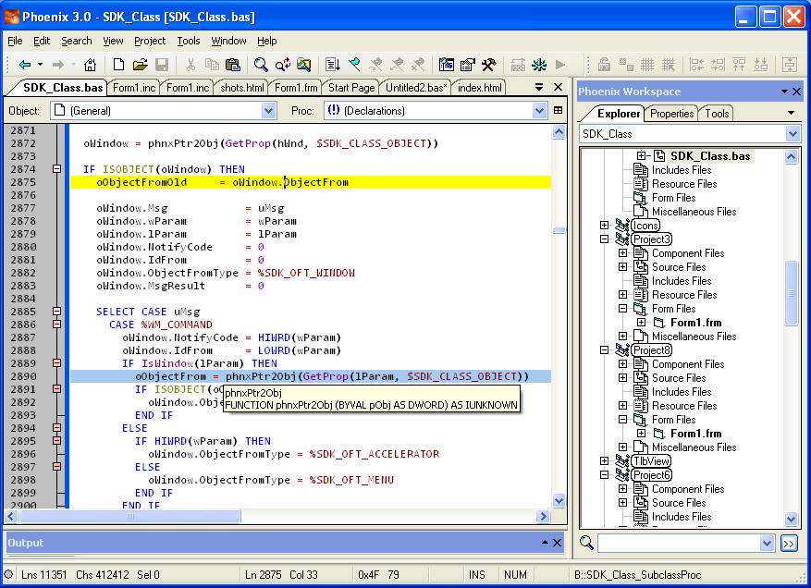The width and height of the screenshot is (811, 588).
Task: Collapse the Project8 tree node
Action: [x=604, y=350]
